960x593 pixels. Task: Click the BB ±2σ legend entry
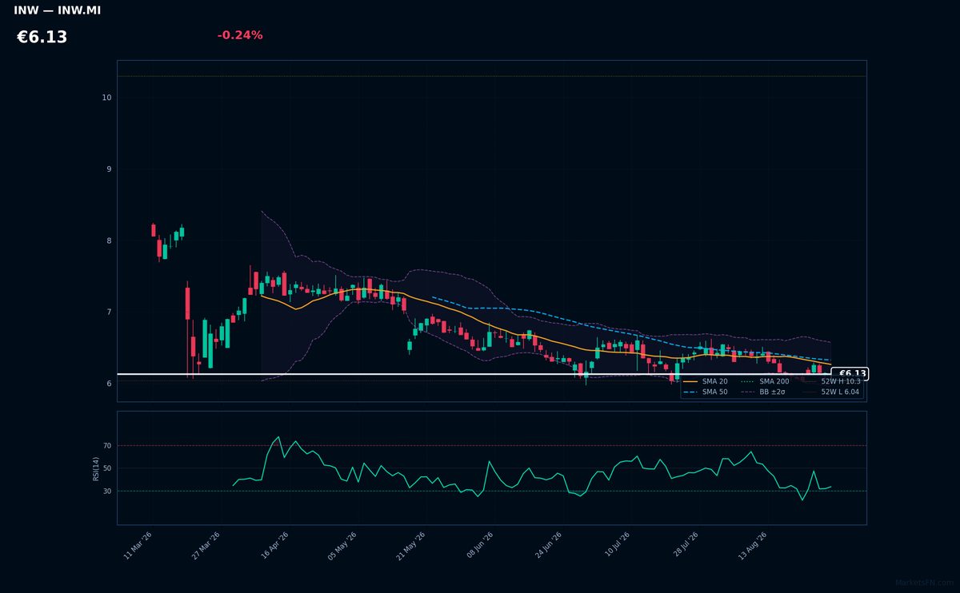point(764,392)
